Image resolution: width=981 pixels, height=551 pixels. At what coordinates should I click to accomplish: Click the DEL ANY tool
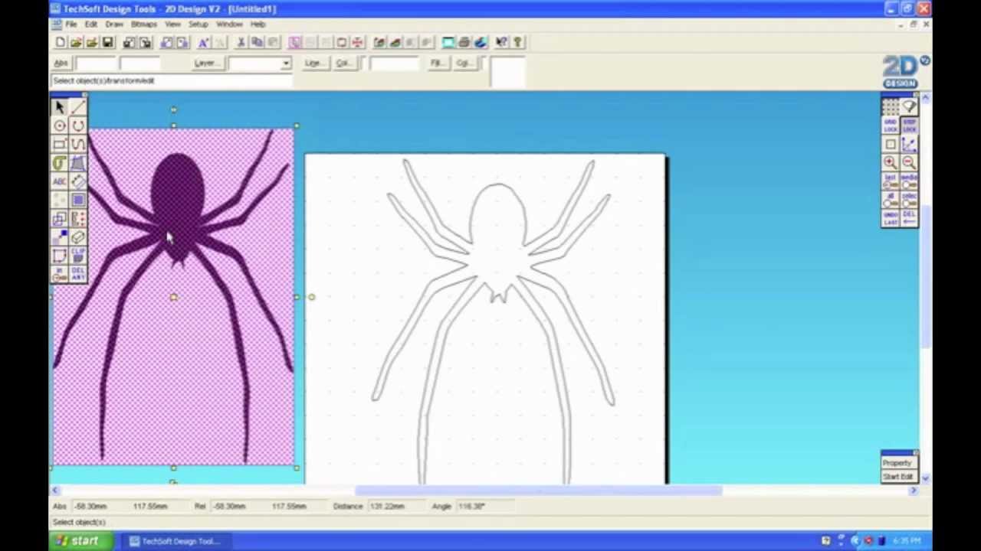78,274
